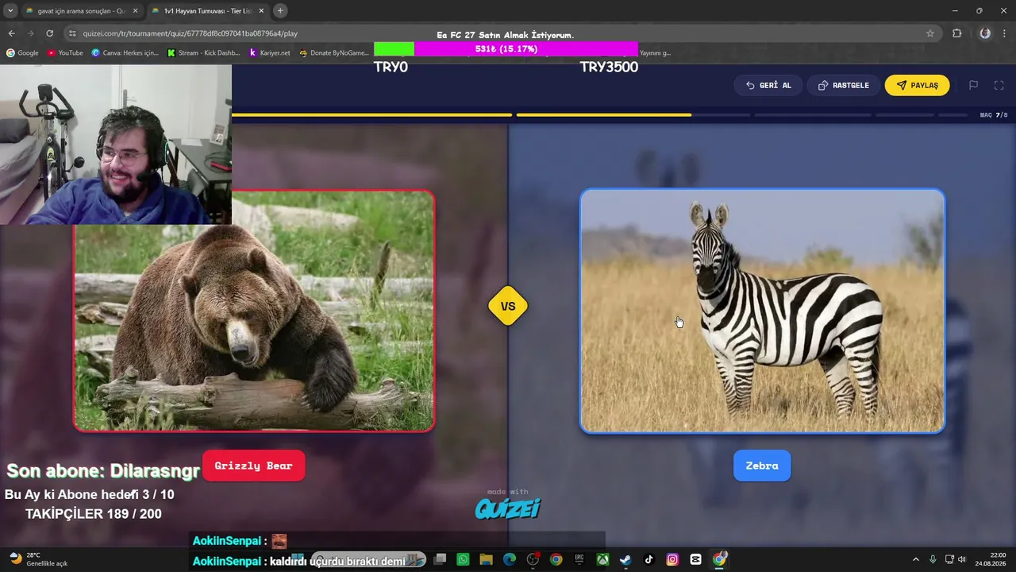Open a new browser tab

pos(280,10)
